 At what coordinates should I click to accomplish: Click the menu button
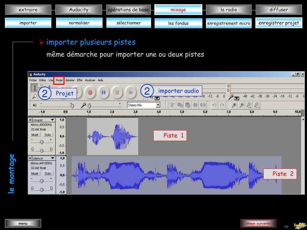[23, 223]
